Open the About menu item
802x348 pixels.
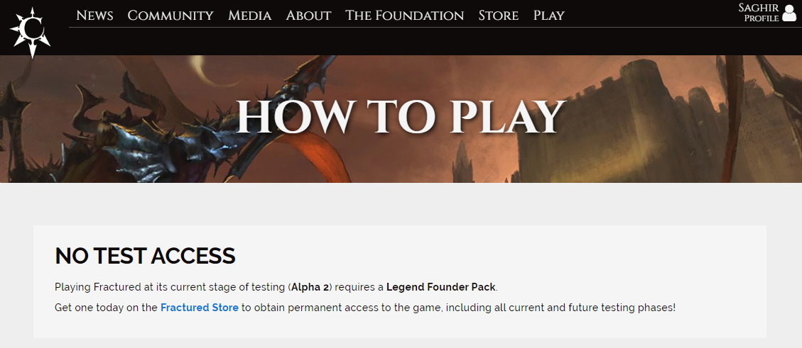coord(308,16)
